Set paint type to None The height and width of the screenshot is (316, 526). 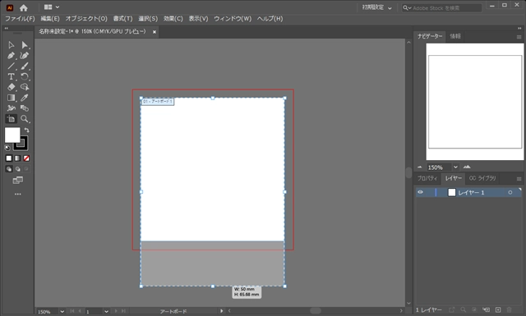point(26,158)
